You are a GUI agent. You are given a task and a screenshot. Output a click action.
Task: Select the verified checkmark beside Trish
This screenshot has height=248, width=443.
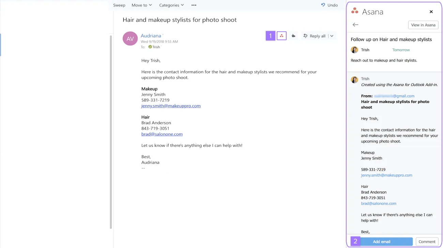pyautogui.click(x=150, y=47)
